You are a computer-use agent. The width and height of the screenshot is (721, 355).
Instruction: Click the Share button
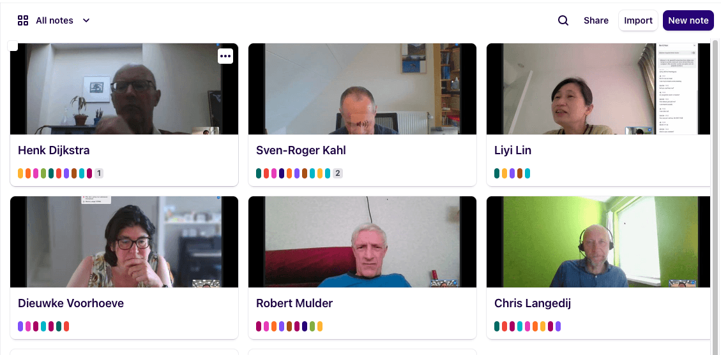click(596, 20)
